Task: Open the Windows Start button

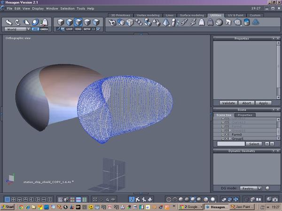Action: pyautogui.click(x=8, y=207)
